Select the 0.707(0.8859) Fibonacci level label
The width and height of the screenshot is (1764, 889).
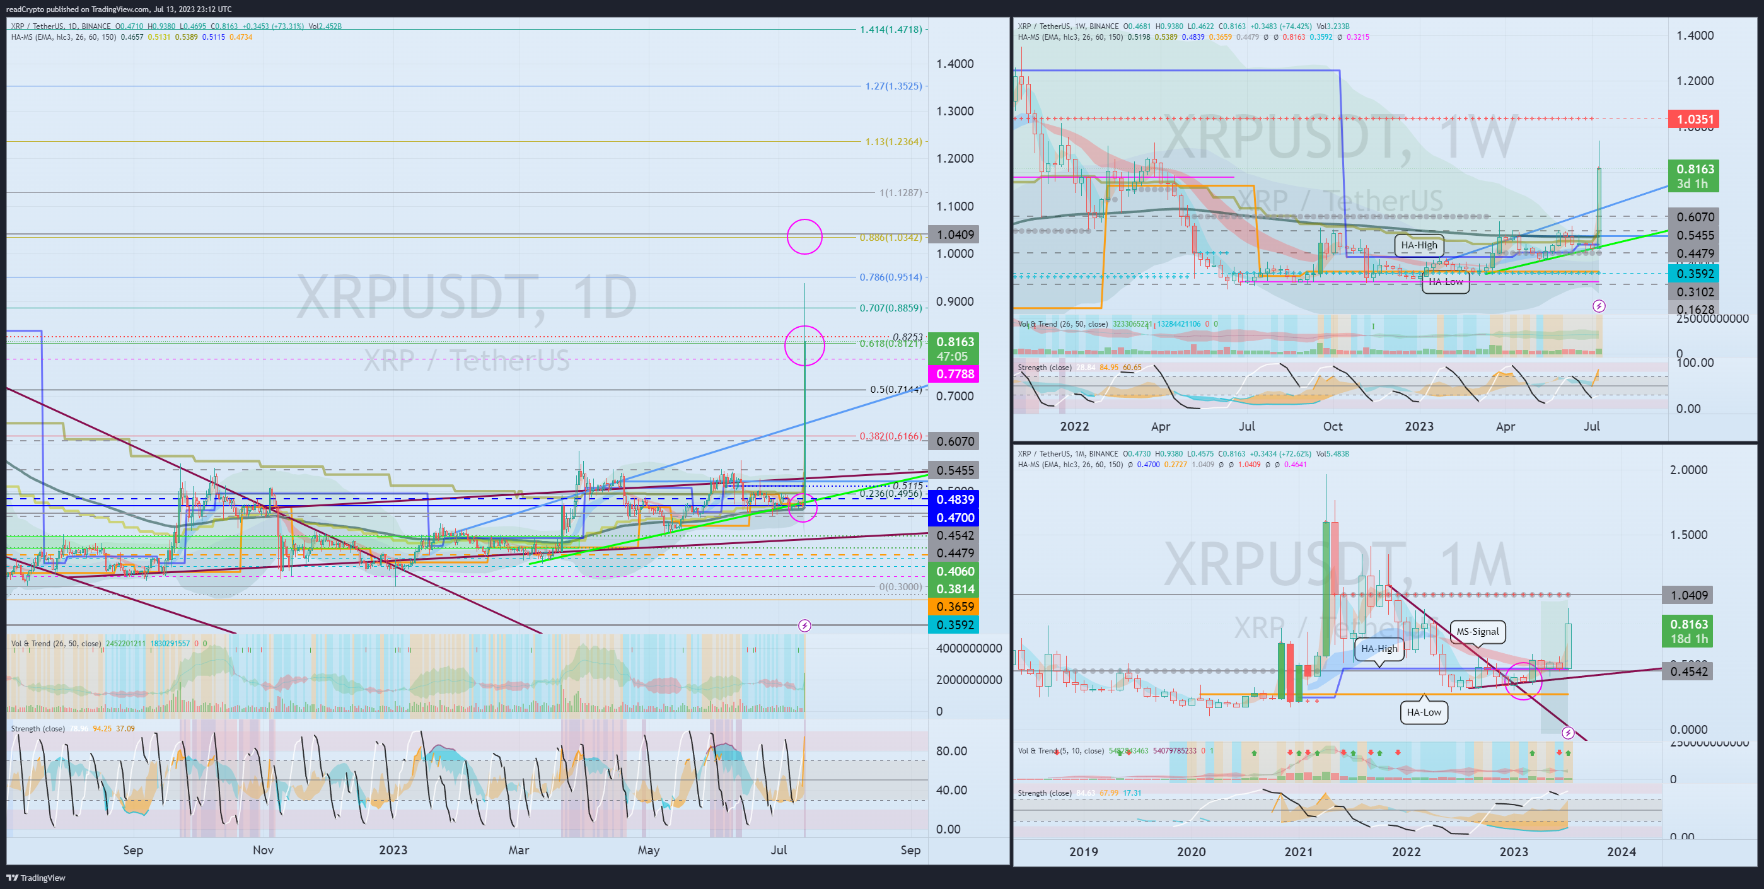point(891,308)
